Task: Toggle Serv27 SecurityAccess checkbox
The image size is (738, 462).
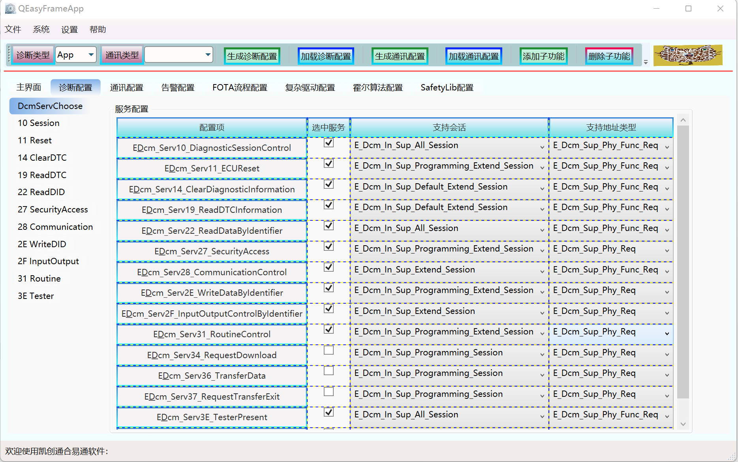Action: pos(329,246)
